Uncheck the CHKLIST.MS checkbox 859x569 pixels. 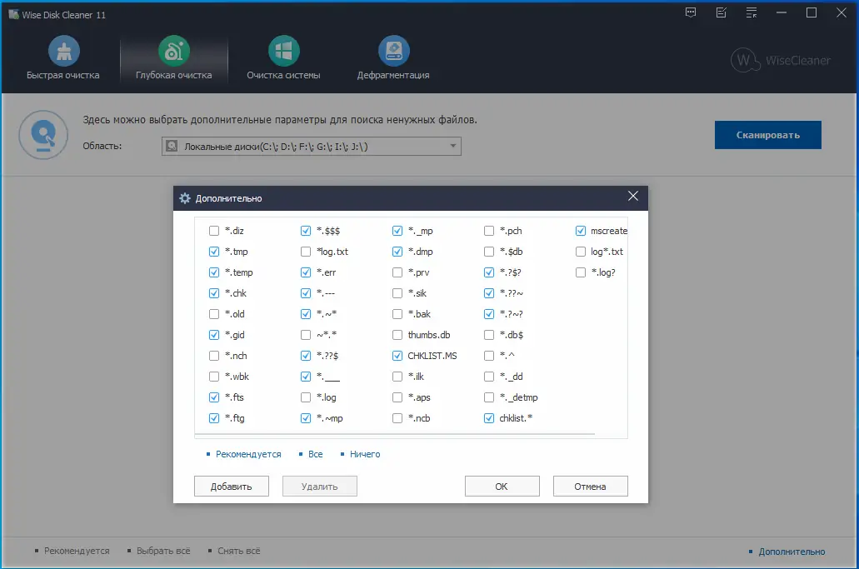coord(397,356)
